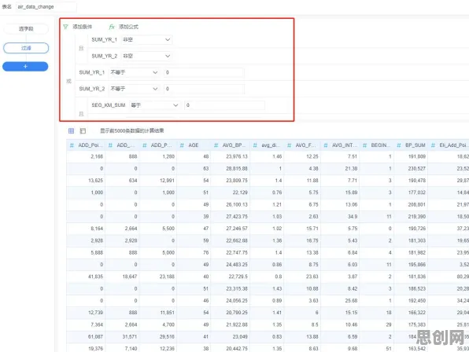Click the hash icon on the avg_di column
The image size is (469, 352).
pyautogui.click(x=255, y=145)
